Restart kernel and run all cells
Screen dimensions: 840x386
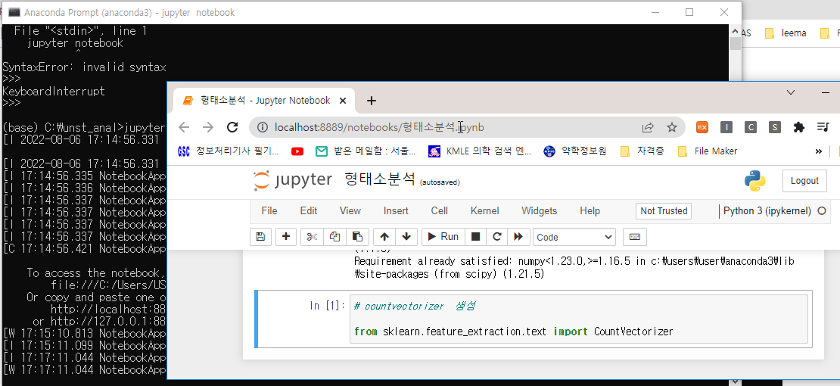pos(518,236)
